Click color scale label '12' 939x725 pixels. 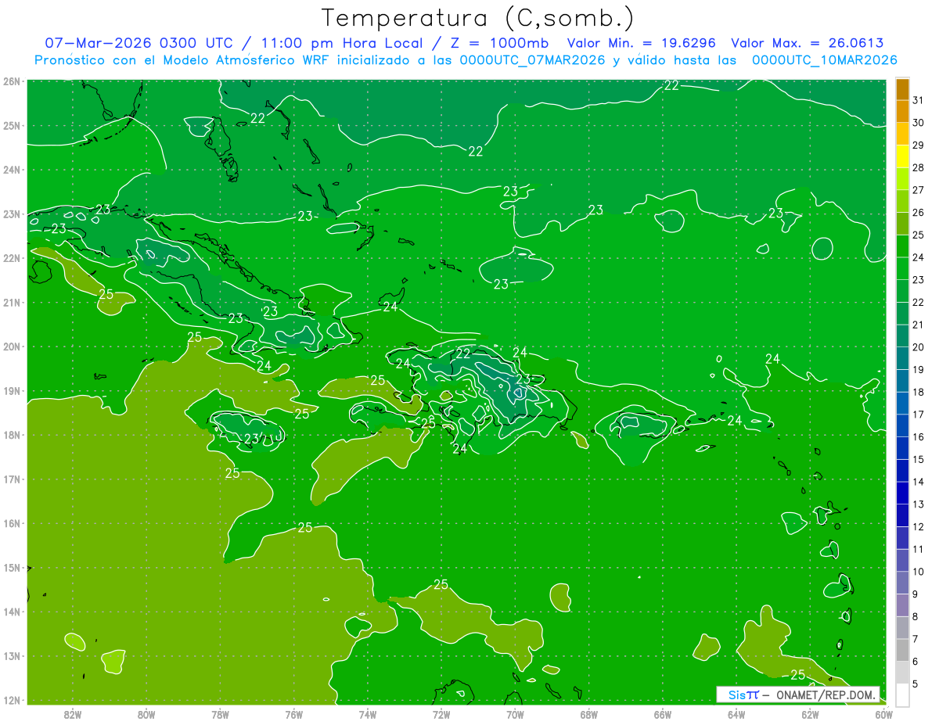click(918, 526)
